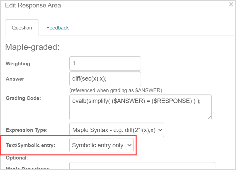
Task: Expand the Symbolic entry only dropdown
Action: (x=101, y=146)
